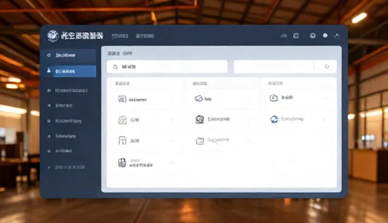Open the third card in the first column

tap(146, 141)
